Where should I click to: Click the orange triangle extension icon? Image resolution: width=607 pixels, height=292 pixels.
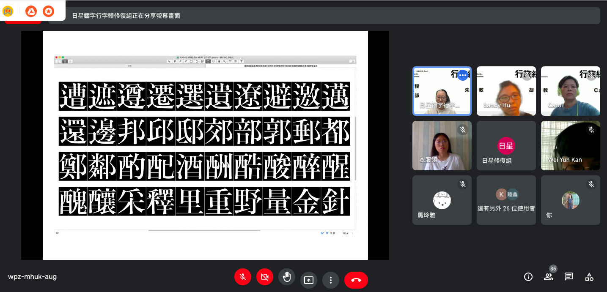point(31,11)
